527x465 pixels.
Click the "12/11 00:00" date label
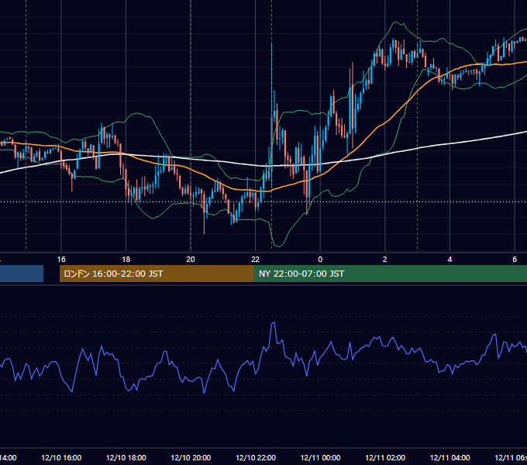320,457
